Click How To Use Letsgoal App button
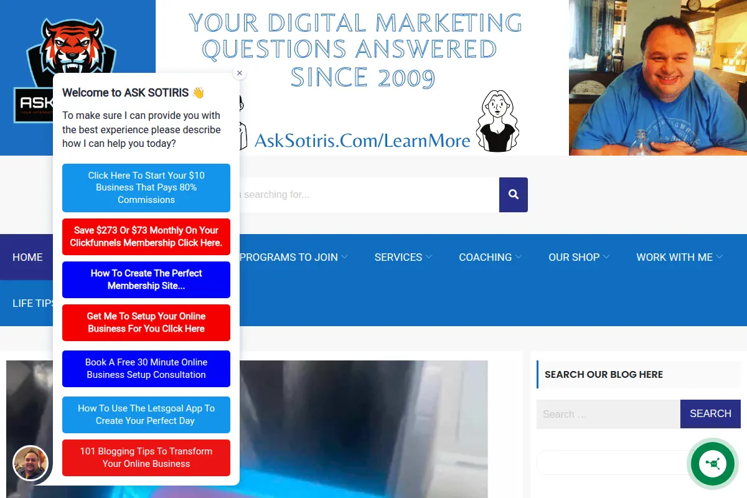Image resolution: width=747 pixels, height=498 pixels. click(146, 415)
